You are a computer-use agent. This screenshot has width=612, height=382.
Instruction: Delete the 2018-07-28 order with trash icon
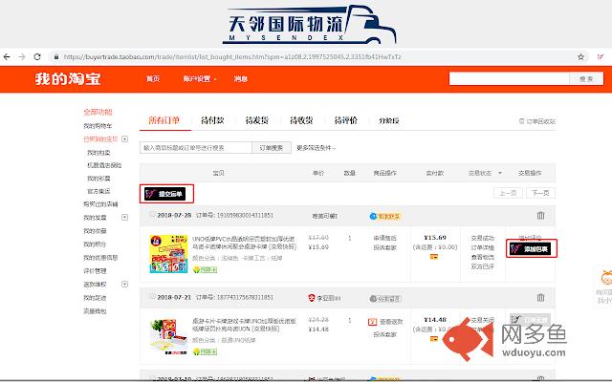click(540, 215)
